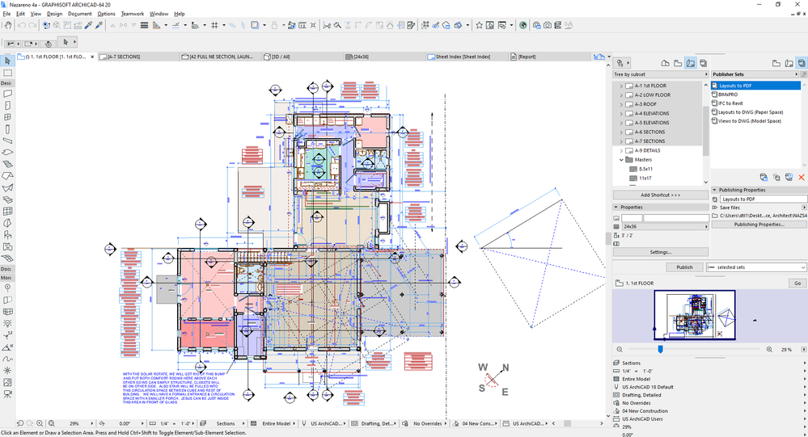Viewport: 808px width, 437px height.
Task: Collapse the Publishing Properties section
Action: click(x=715, y=190)
